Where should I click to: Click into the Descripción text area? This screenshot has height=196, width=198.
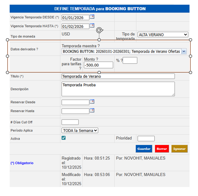click(118, 89)
